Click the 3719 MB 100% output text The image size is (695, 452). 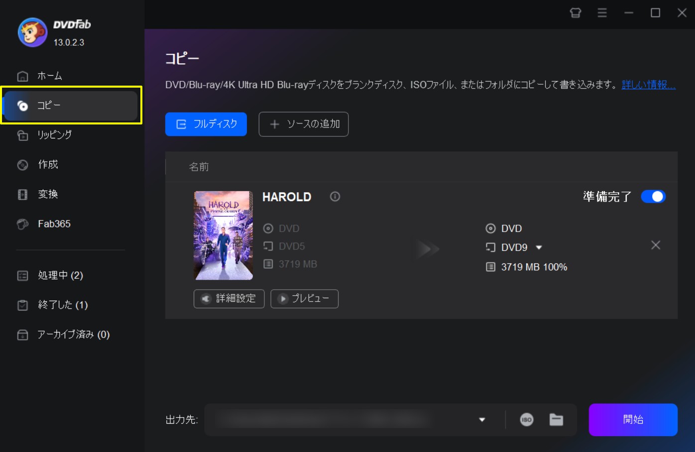coord(534,267)
